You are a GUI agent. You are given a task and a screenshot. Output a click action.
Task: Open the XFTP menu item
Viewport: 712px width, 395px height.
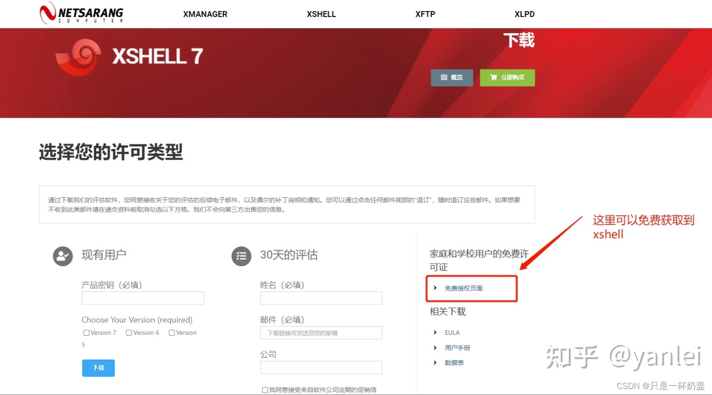(x=425, y=14)
